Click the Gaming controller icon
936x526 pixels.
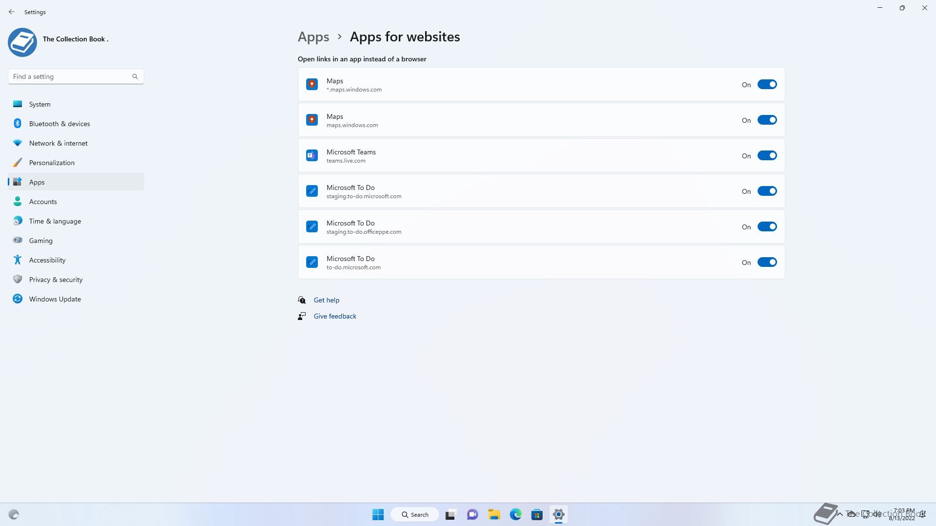(18, 240)
